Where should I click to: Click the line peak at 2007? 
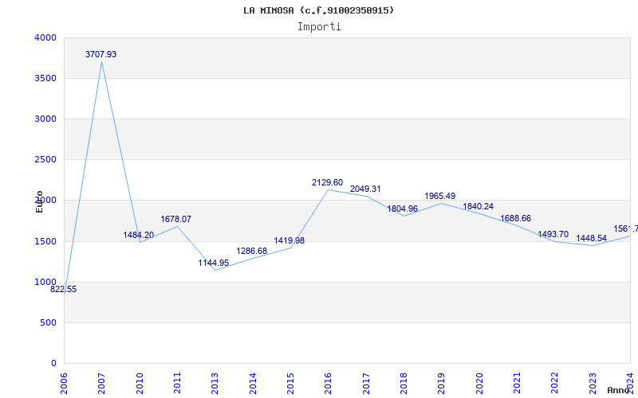pyautogui.click(x=102, y=62)
